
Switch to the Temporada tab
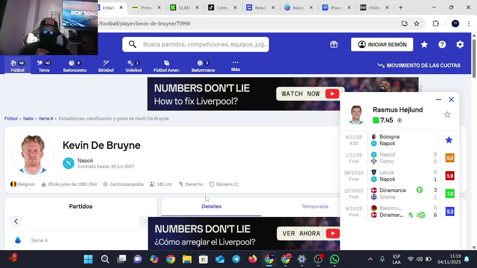[315, 206]
